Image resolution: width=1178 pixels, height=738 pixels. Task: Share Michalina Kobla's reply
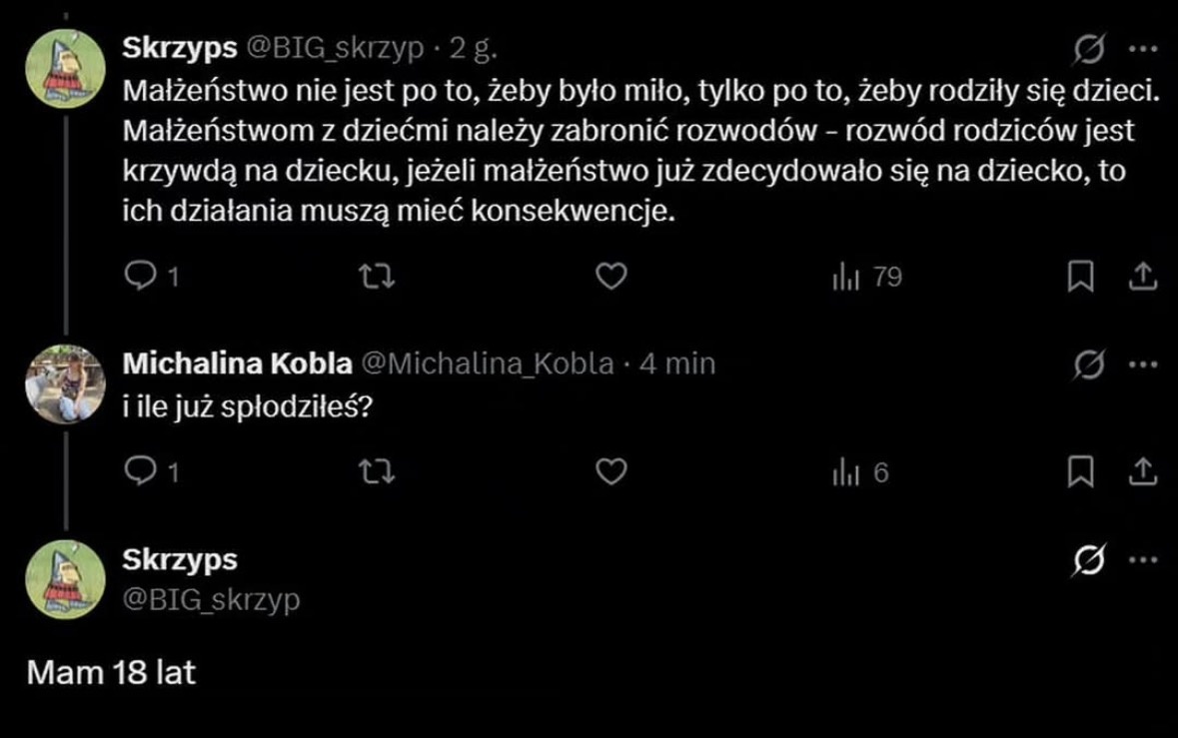1141,472
